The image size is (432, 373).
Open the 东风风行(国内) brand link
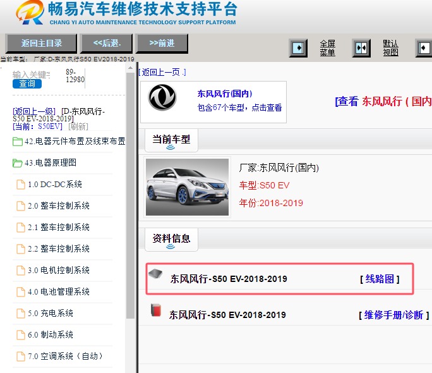(x=225, y=94)
